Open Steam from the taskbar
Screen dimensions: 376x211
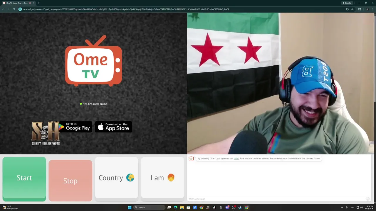(240, 207)
